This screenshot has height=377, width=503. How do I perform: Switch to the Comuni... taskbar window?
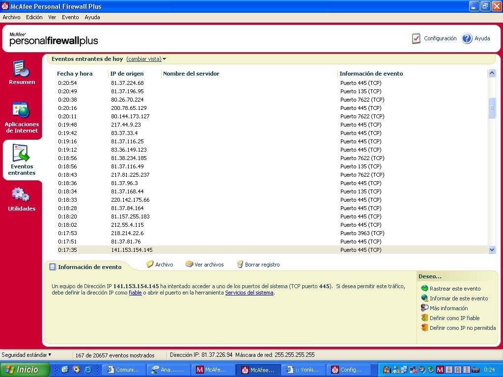pyautogui.click(x=123, y=370)
